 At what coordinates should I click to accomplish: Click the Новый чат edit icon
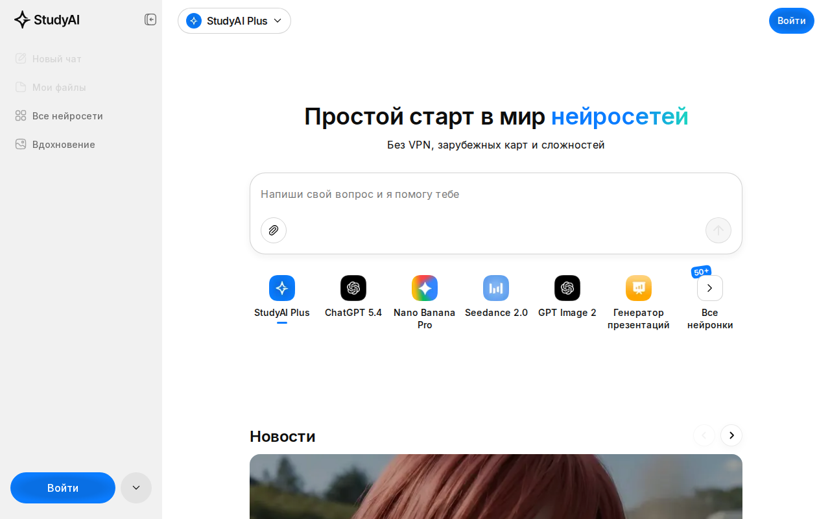click(x=21, y=59)
